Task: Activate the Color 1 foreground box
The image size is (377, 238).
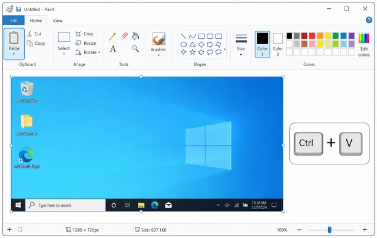Action: (262, 44)
